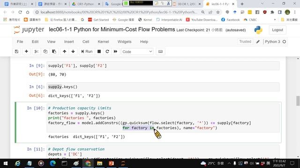300x168 pixels.
Task: Open the View menu
Action: tap(51, 42)
